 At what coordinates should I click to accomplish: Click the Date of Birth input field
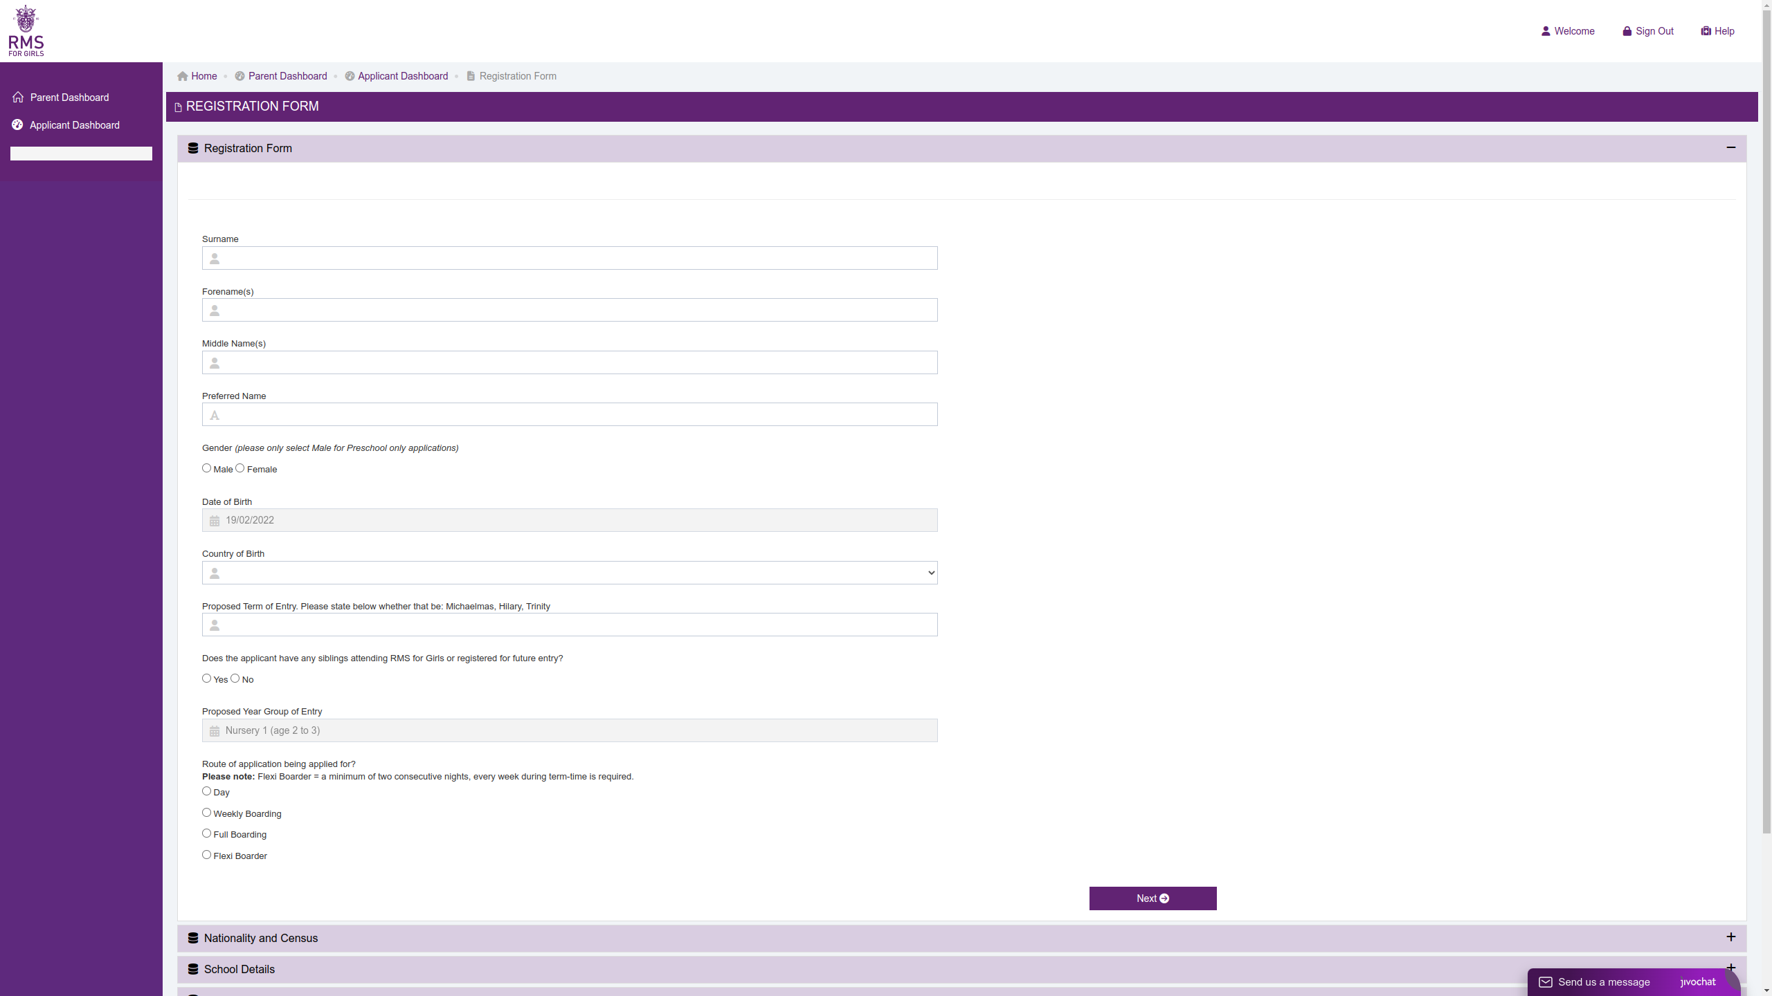point(570,519)
